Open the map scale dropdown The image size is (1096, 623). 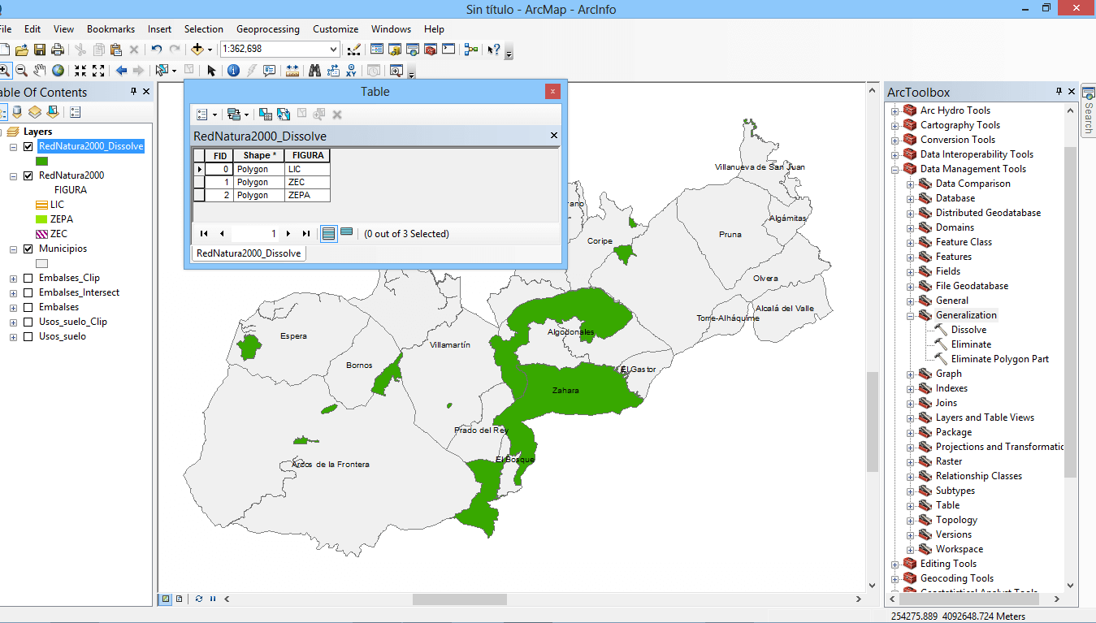point(332,50)
